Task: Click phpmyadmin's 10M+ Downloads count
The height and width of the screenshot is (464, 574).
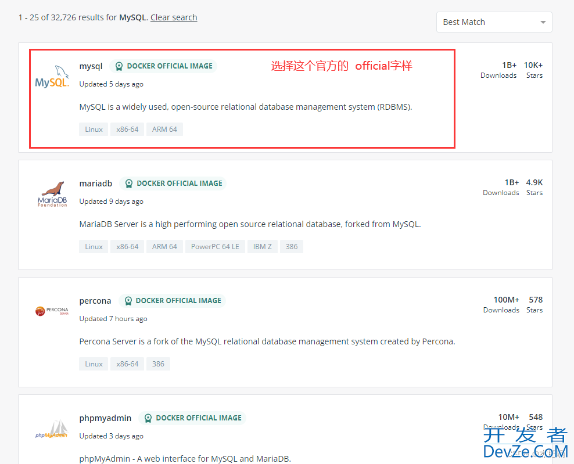Action: [509, 417]
